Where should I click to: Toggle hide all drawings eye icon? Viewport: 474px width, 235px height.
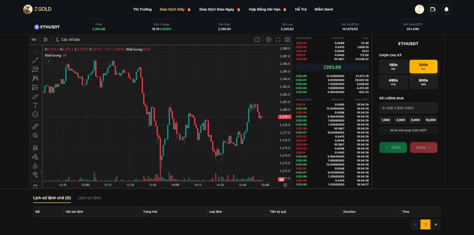pyautogui.click(x=35, y=174)
